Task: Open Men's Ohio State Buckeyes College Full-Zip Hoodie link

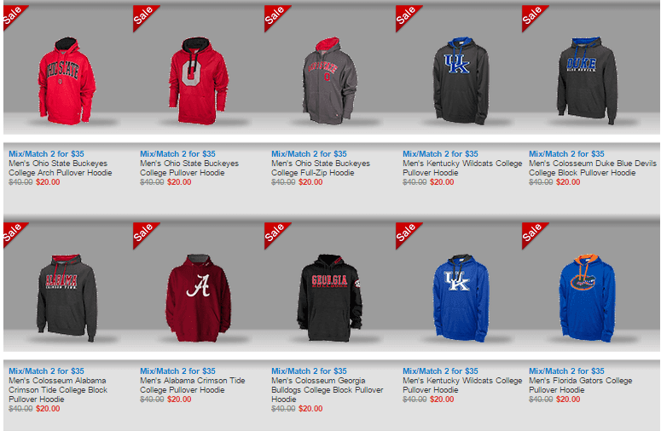Action: click(321, 168)
